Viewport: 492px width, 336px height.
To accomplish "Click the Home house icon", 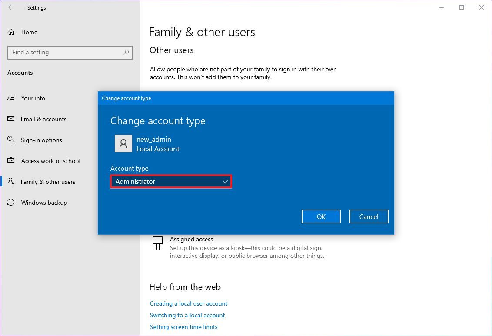I will 10,32.
